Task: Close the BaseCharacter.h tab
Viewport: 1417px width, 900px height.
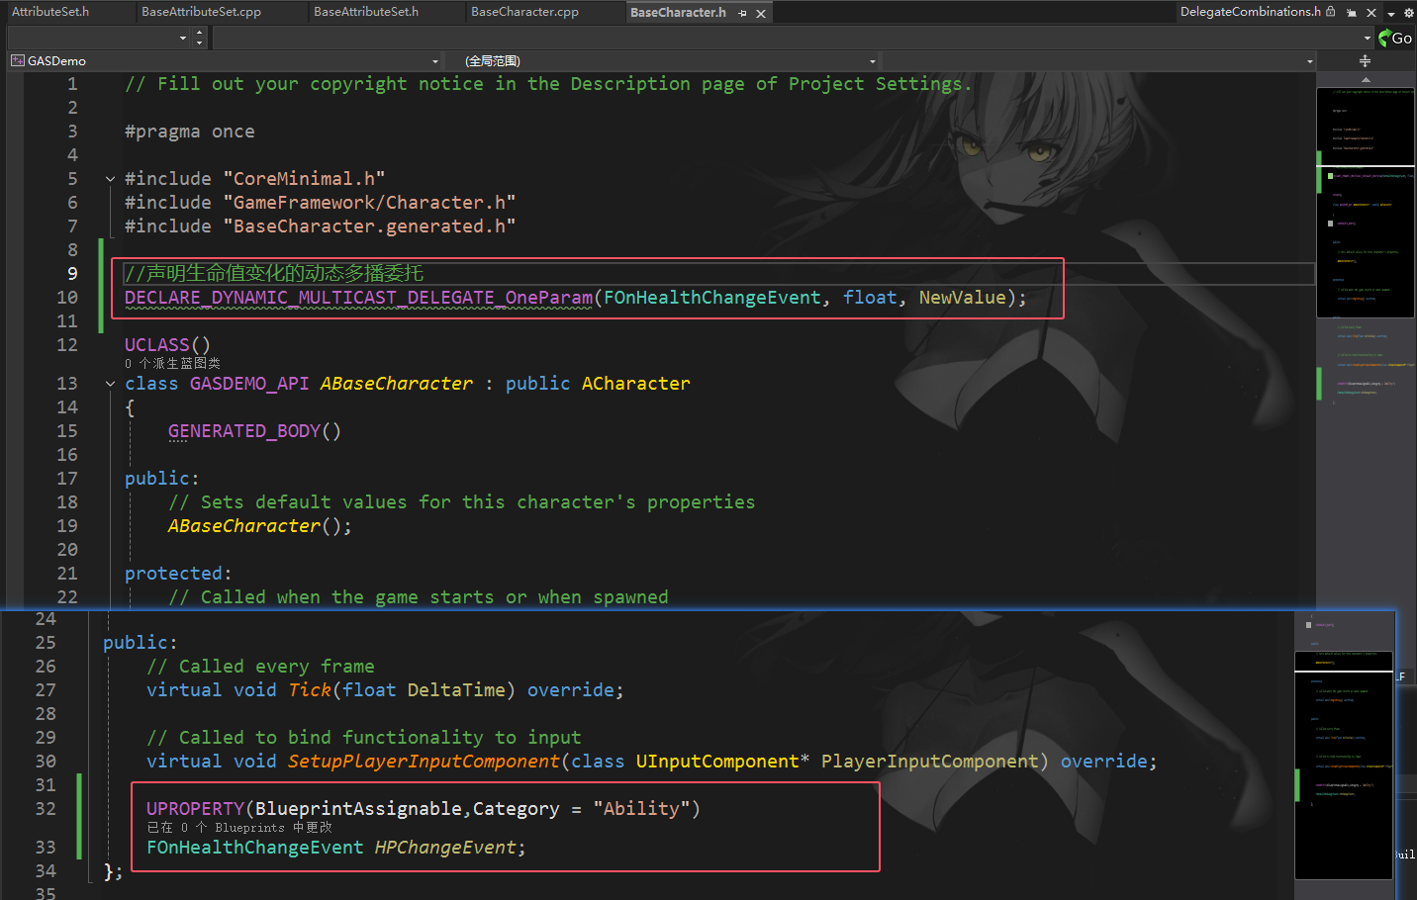Action: 761,13
